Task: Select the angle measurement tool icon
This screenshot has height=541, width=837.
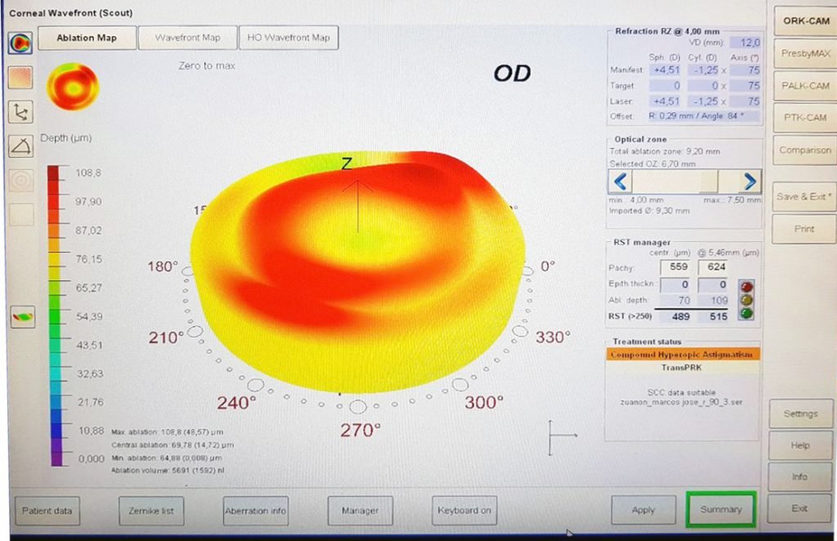Action: [x=22, y=145]
